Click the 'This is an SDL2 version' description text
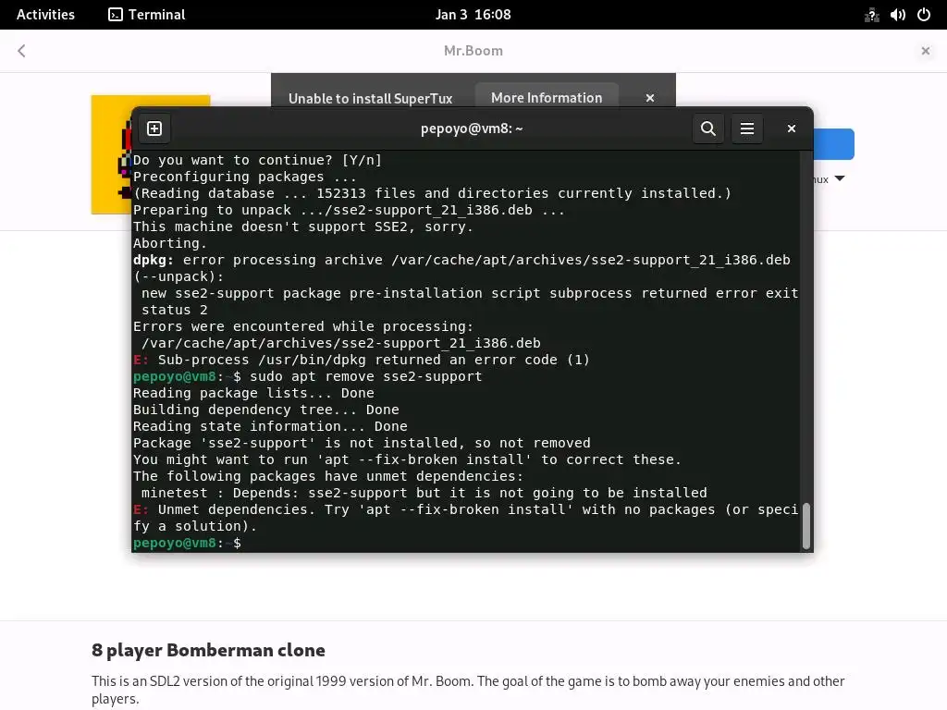947x710 pixels. pyautogui.click(x=468, y=690)
